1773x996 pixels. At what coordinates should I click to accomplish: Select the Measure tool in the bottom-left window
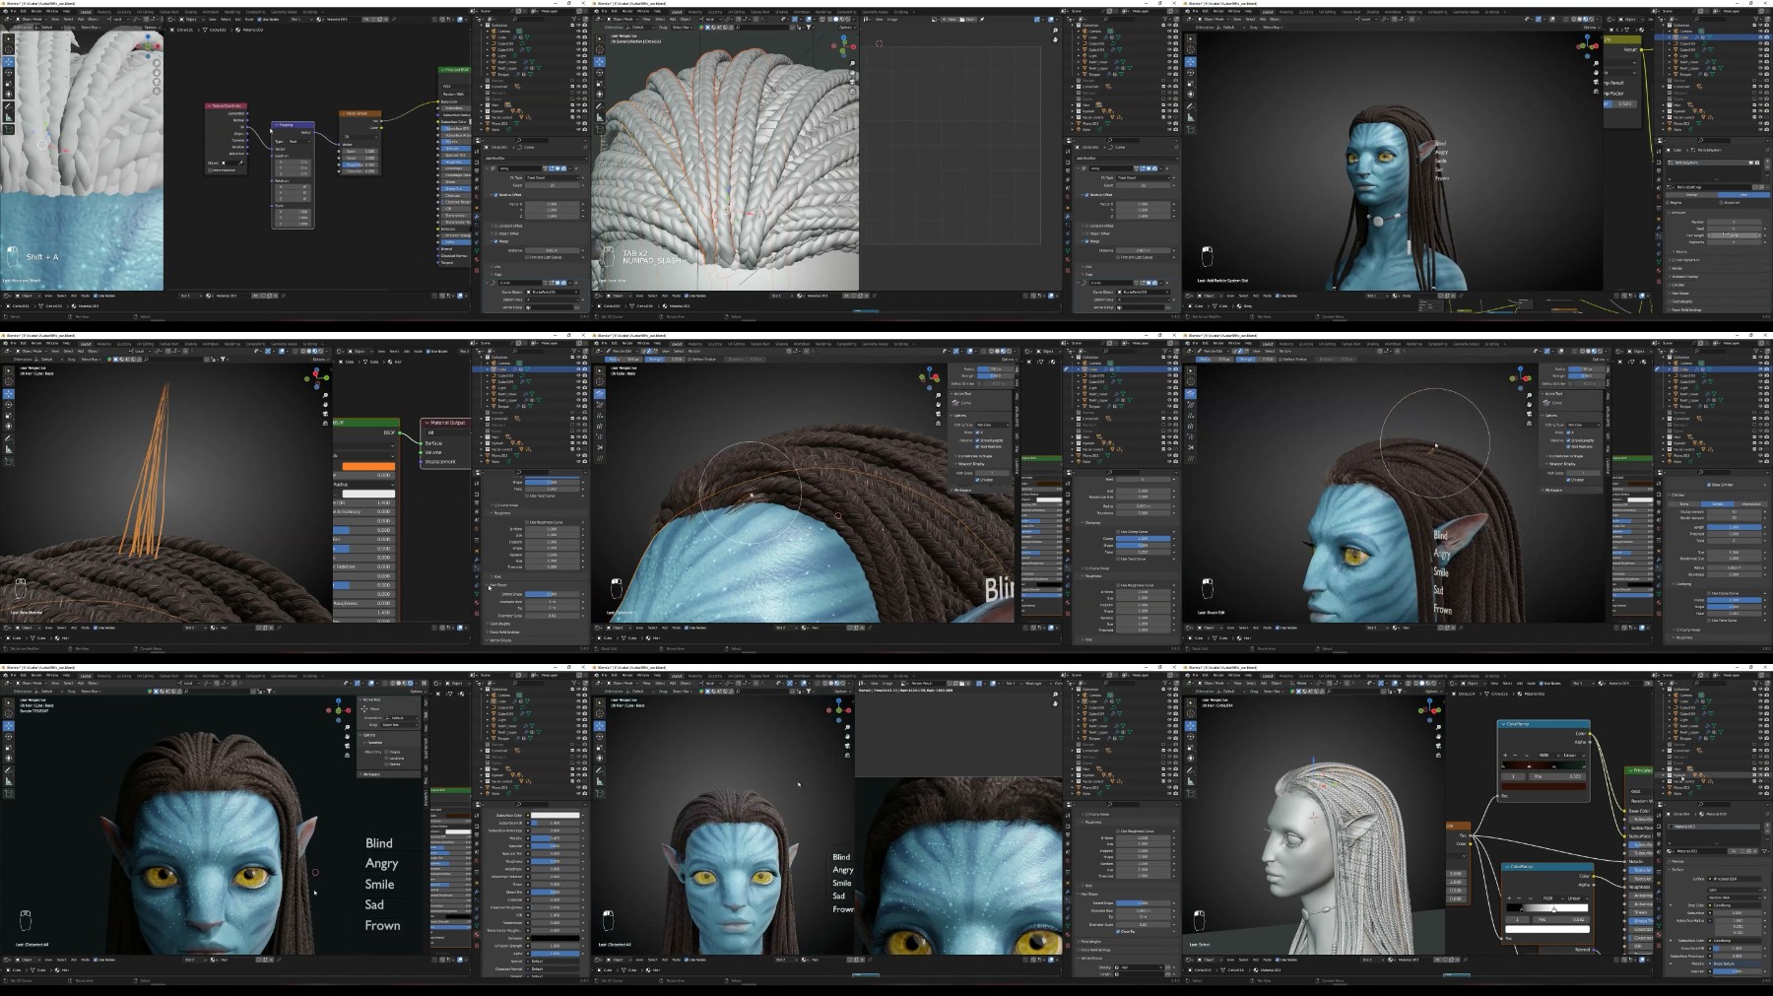click(9, 781)
